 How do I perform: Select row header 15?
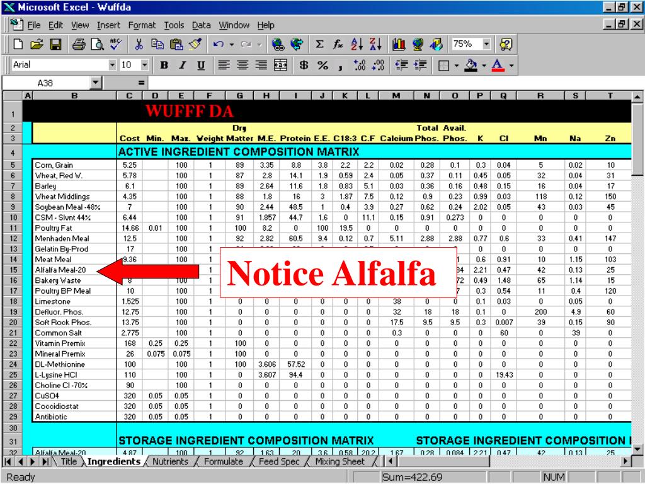pyautogui.click(x=13, y=270)
